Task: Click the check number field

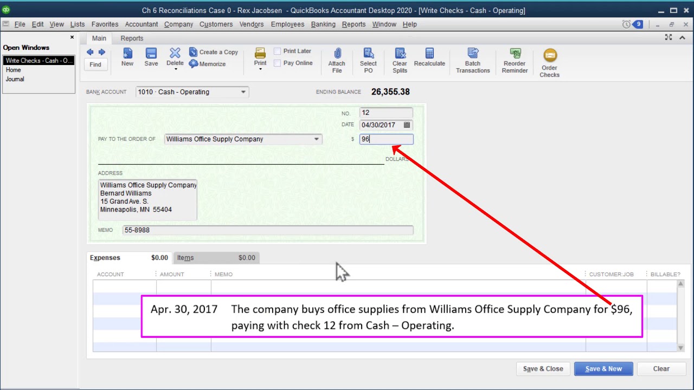Action: [386, 113]
